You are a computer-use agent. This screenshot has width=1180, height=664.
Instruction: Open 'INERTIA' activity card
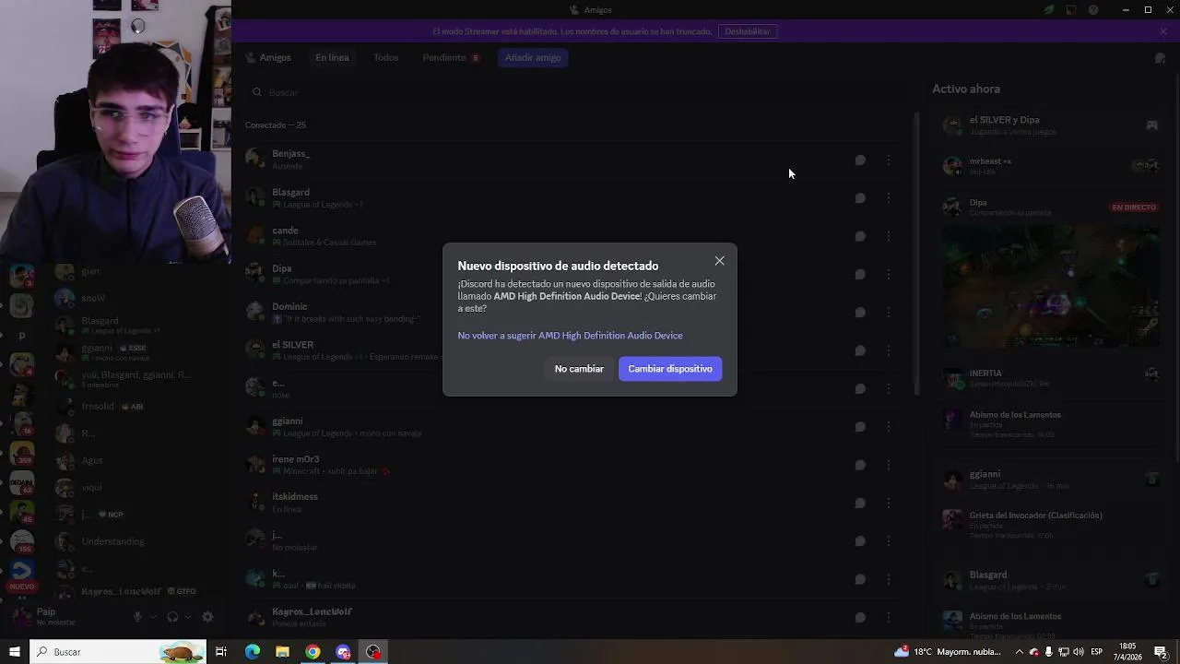[x=1051, y=377]
